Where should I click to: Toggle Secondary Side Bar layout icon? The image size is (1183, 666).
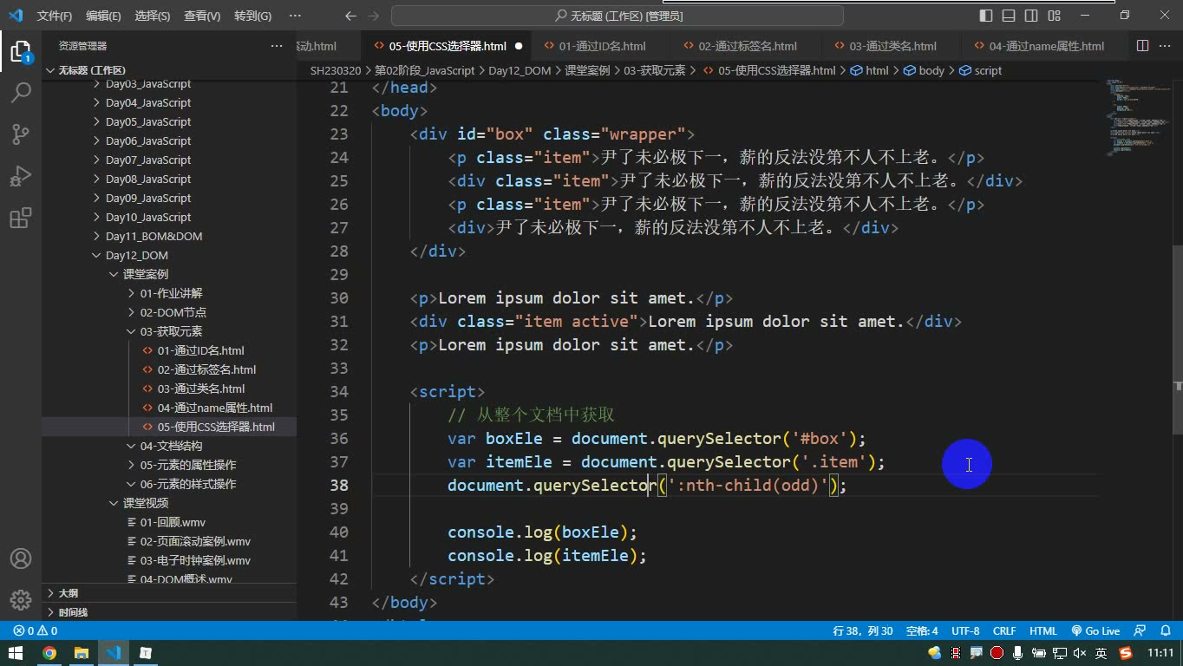pos(1031,16)
